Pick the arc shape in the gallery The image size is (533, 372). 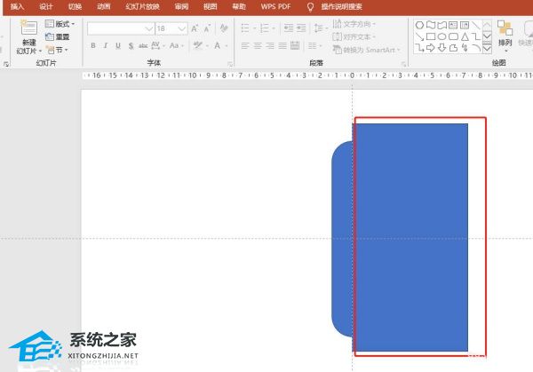pos(476,48)
